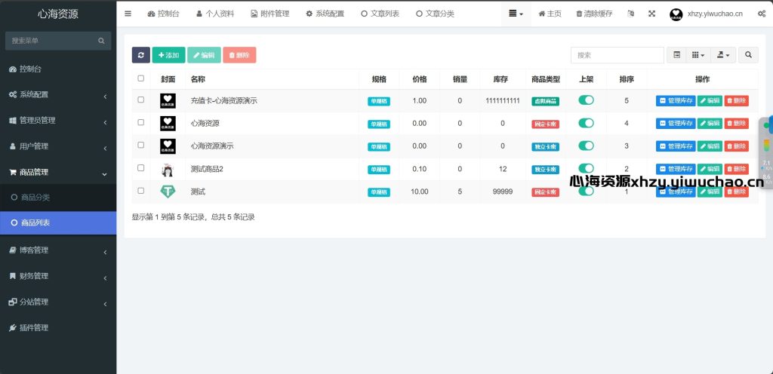Screen dimensions: 773x374
Task: Click row 删除 button for 充值卡-心海资源演示
Action: pyautogui.click(x=736, y=101)
